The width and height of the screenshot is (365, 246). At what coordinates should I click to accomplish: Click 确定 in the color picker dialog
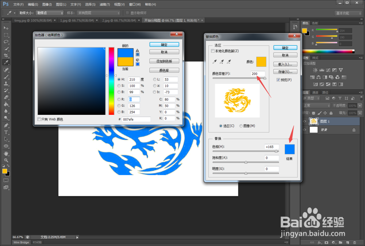164,44
